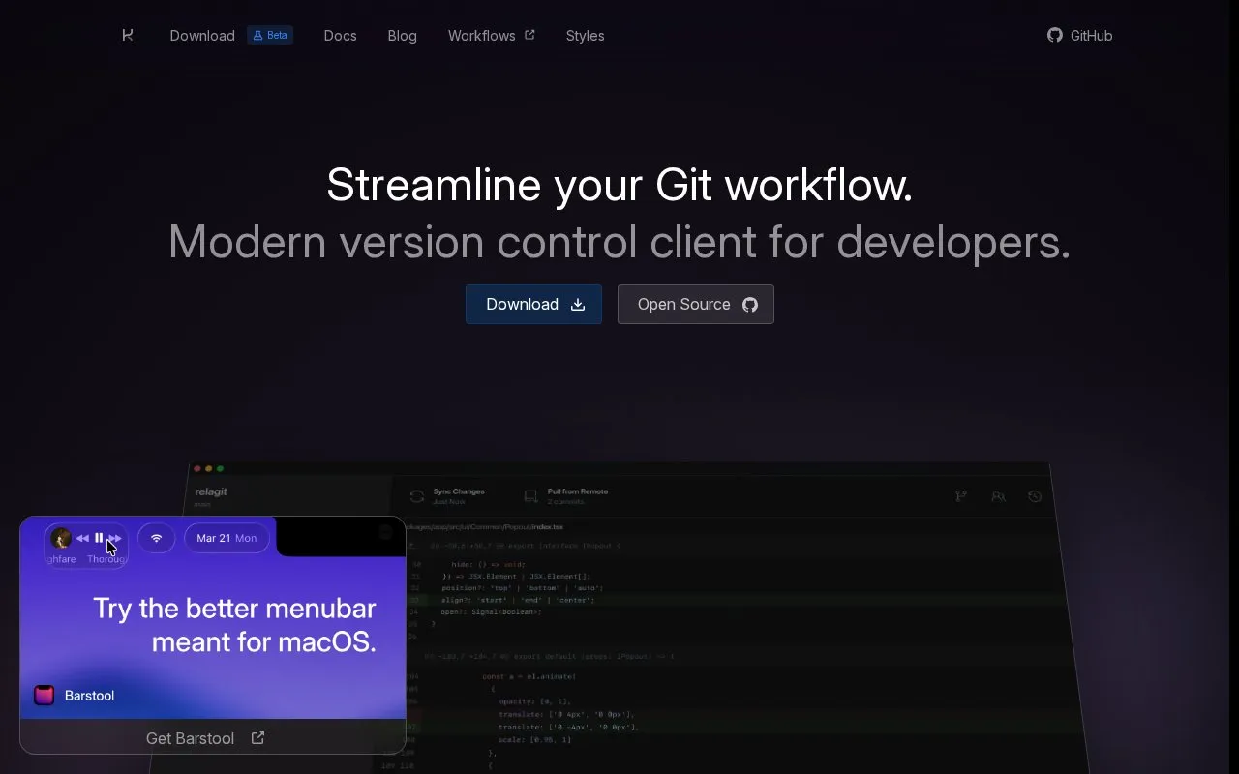Click the Relagit logo in the header
This screenshot has height=774, width=1239.
tap(128, 35)
